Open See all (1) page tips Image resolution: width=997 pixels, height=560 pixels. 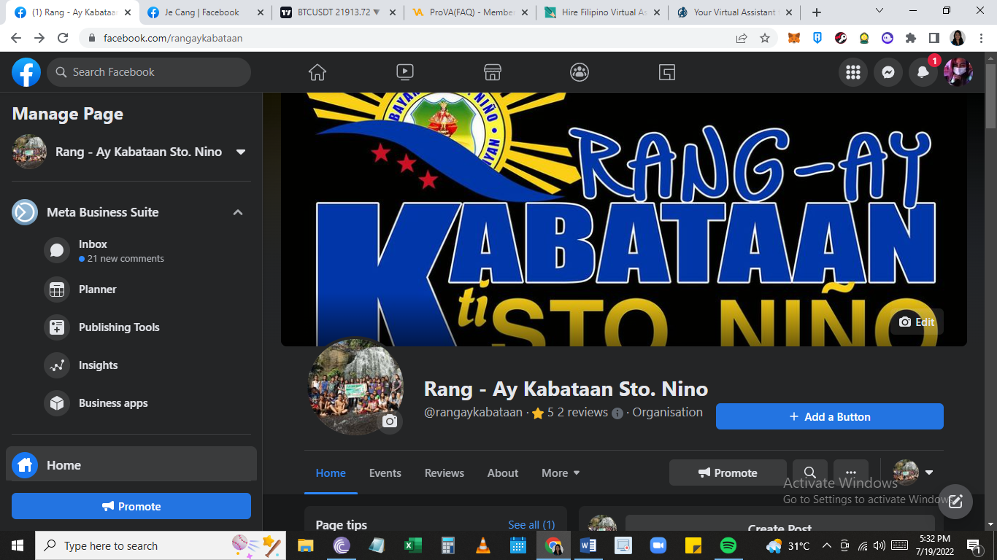[x=531, y=524]
